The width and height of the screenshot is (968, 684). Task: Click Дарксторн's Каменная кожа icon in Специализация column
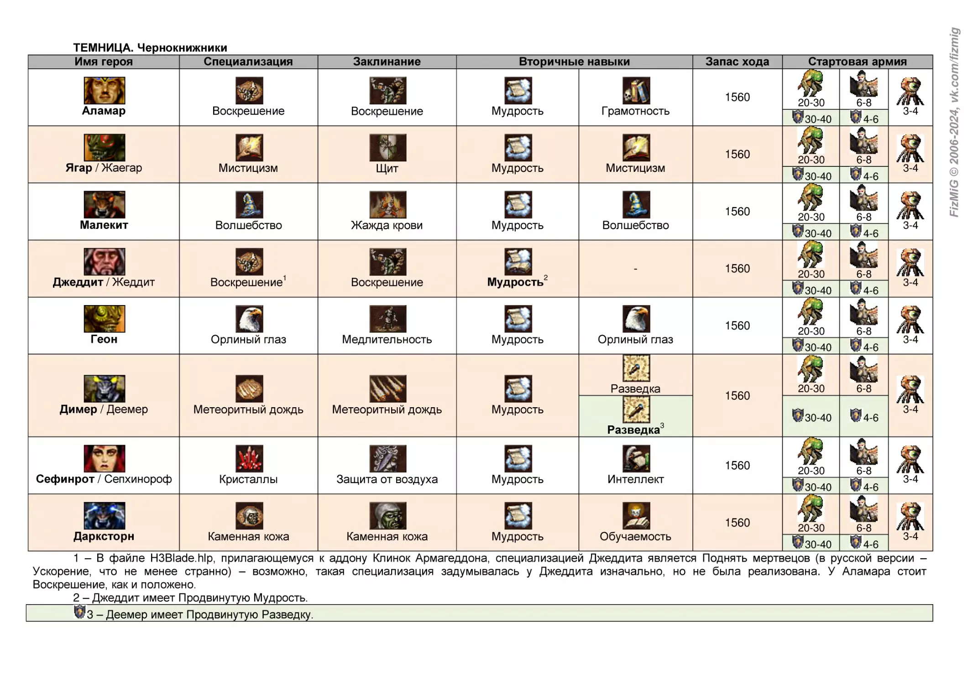tap(249, 516)
